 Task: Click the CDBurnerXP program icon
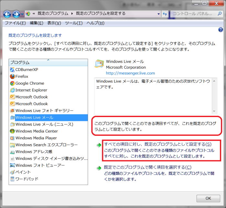click(12, 70)
